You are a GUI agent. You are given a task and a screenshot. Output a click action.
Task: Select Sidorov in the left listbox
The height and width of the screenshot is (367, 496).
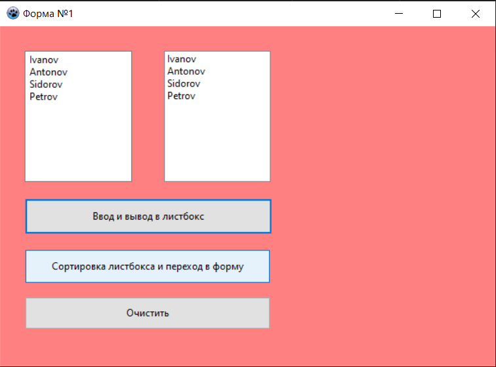(46, 85)
